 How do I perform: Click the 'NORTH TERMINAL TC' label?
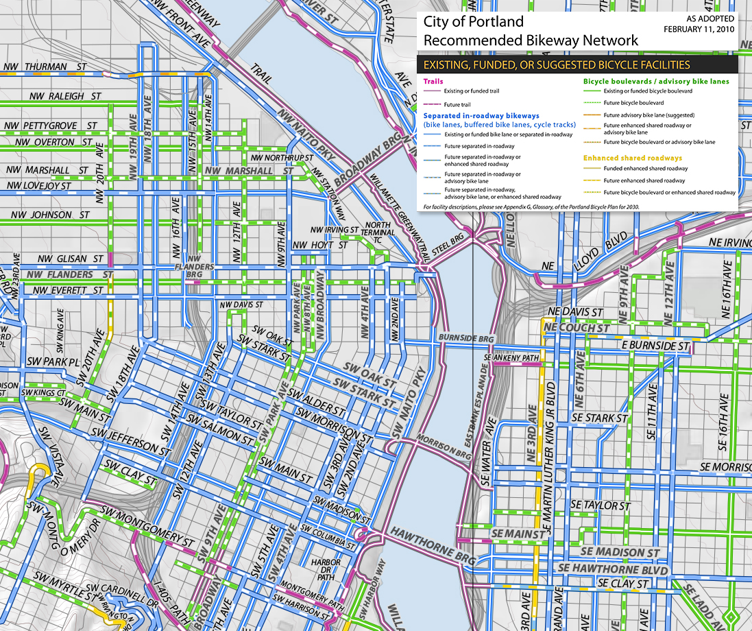click(378, 233)
